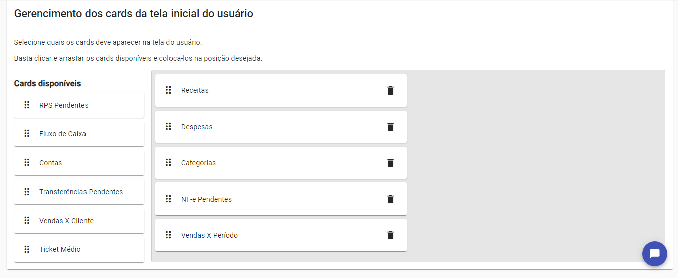Screen dimensions: 678x278
Task: Click drag handle of RPS Pendentes
Action: pyautogui.click(x=27, y=105)
